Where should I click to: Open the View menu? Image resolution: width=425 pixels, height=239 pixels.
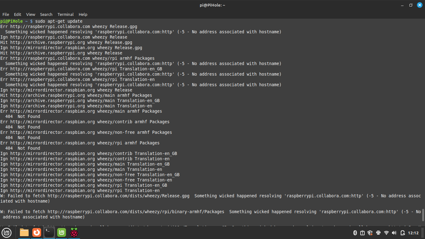pyautogui.click(x=30, y=14)
